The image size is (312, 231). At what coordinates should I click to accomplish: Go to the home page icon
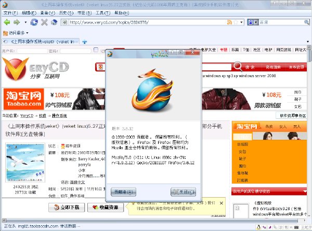[54, 22]
